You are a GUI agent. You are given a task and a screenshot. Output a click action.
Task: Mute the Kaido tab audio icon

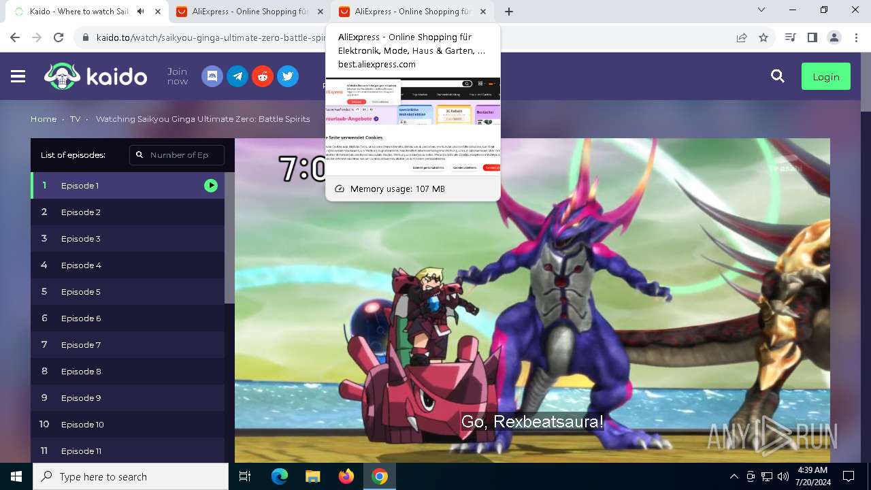pyautogui.click(x=141, y=12)
